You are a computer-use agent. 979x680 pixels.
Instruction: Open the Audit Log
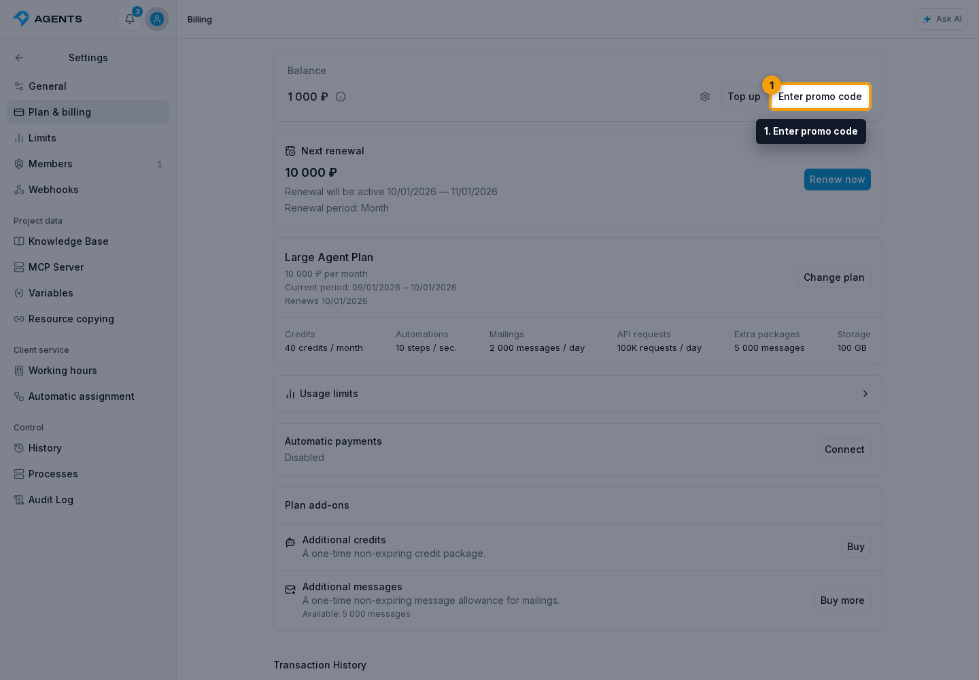pyautogui.click(x=88, y=500)
